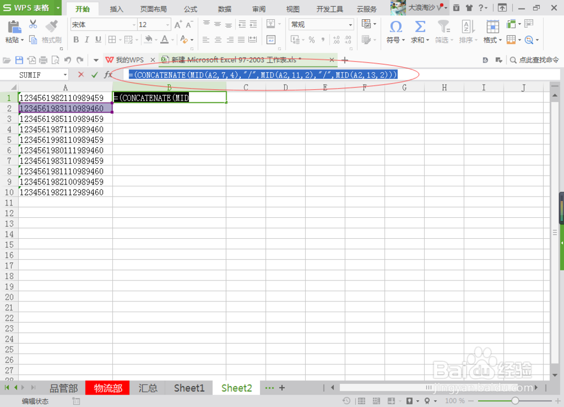Switch to sheet 品管部

point(64,388)
